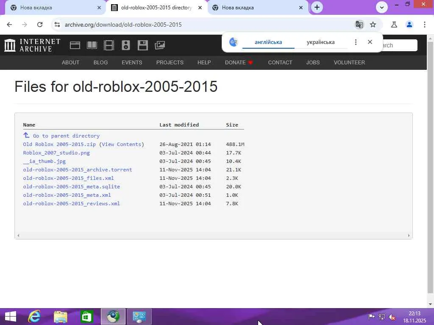This screenshot has height=325, width=434.
Task: Open the ABOUT menu link
Action: [x=71, y=63]
